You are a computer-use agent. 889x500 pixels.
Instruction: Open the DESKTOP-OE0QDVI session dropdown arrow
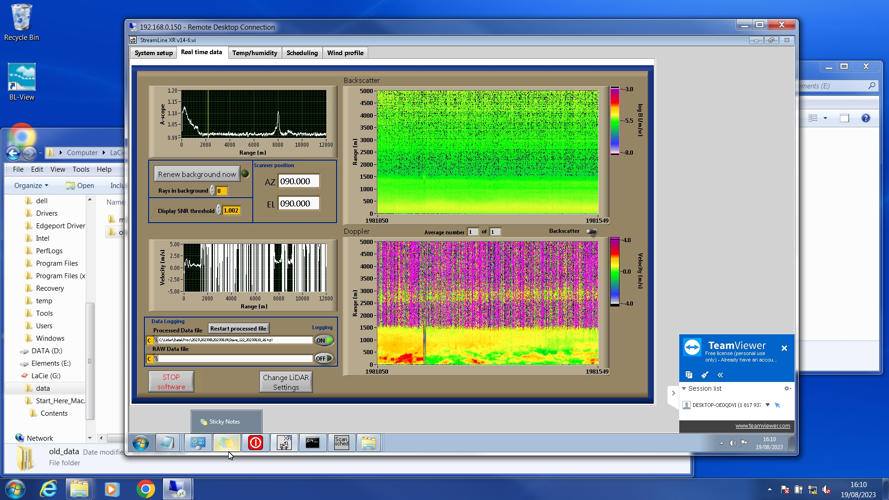click(x=767, y=405)
